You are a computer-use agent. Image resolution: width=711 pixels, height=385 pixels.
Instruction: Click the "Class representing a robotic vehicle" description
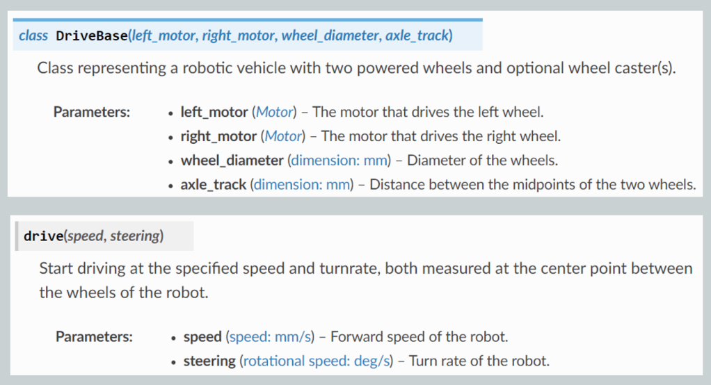355,69
